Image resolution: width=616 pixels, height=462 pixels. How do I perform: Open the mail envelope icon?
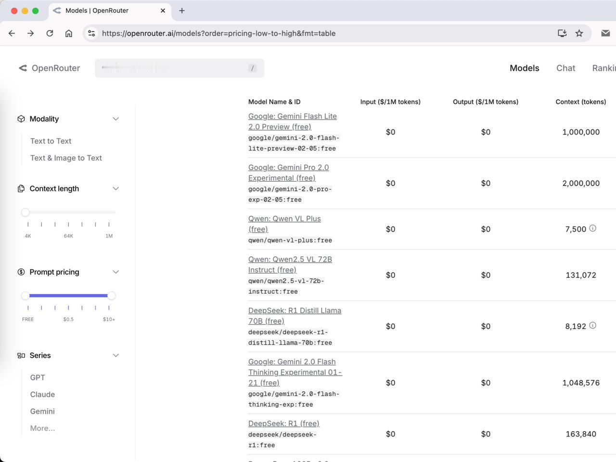point(606,33)
